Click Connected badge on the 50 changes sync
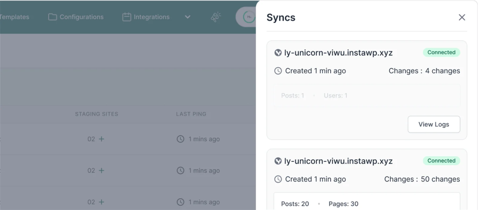The image size is (478, 210). tap(442, 161)
